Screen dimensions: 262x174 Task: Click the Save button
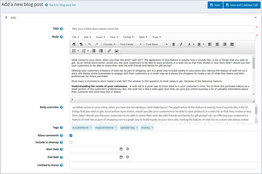point(215,5)
